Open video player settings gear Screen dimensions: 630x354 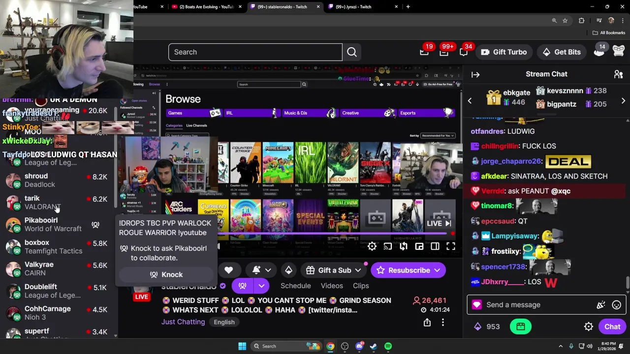coord(372,246)
